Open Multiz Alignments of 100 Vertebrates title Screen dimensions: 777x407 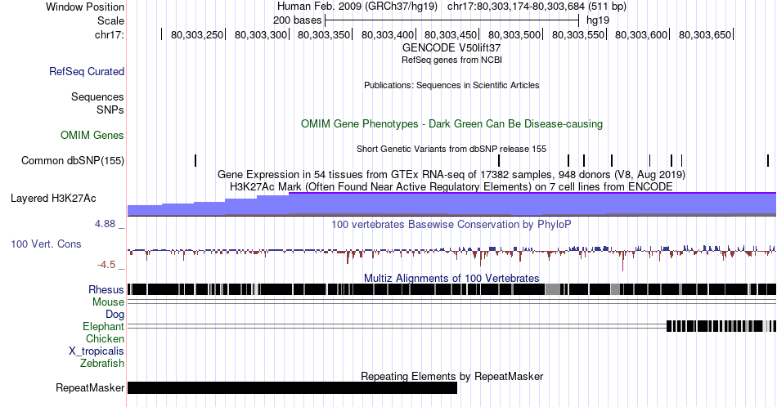tap(451, 278)
